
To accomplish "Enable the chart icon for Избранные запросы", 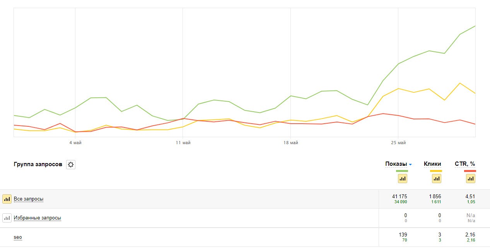I will [x=7, y=218].
